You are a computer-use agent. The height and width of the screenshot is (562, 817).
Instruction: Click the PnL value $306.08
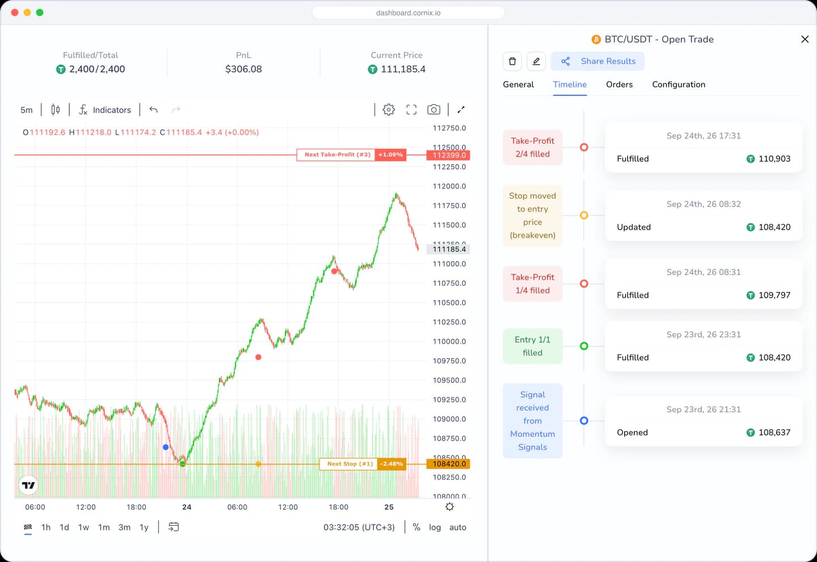click(x=243, y=69)
